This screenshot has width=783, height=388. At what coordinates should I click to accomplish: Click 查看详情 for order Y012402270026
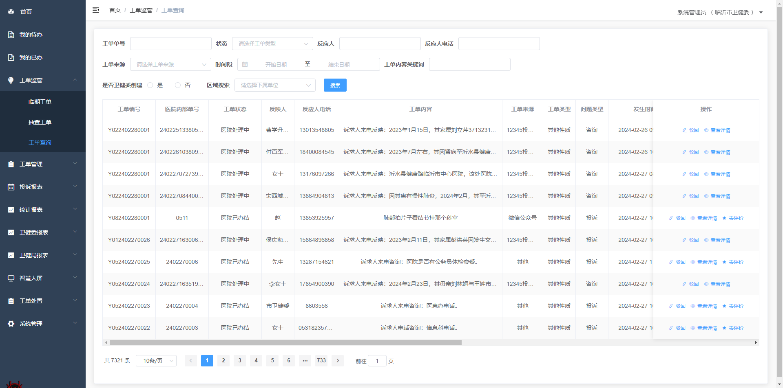click(x=717, y=240)
